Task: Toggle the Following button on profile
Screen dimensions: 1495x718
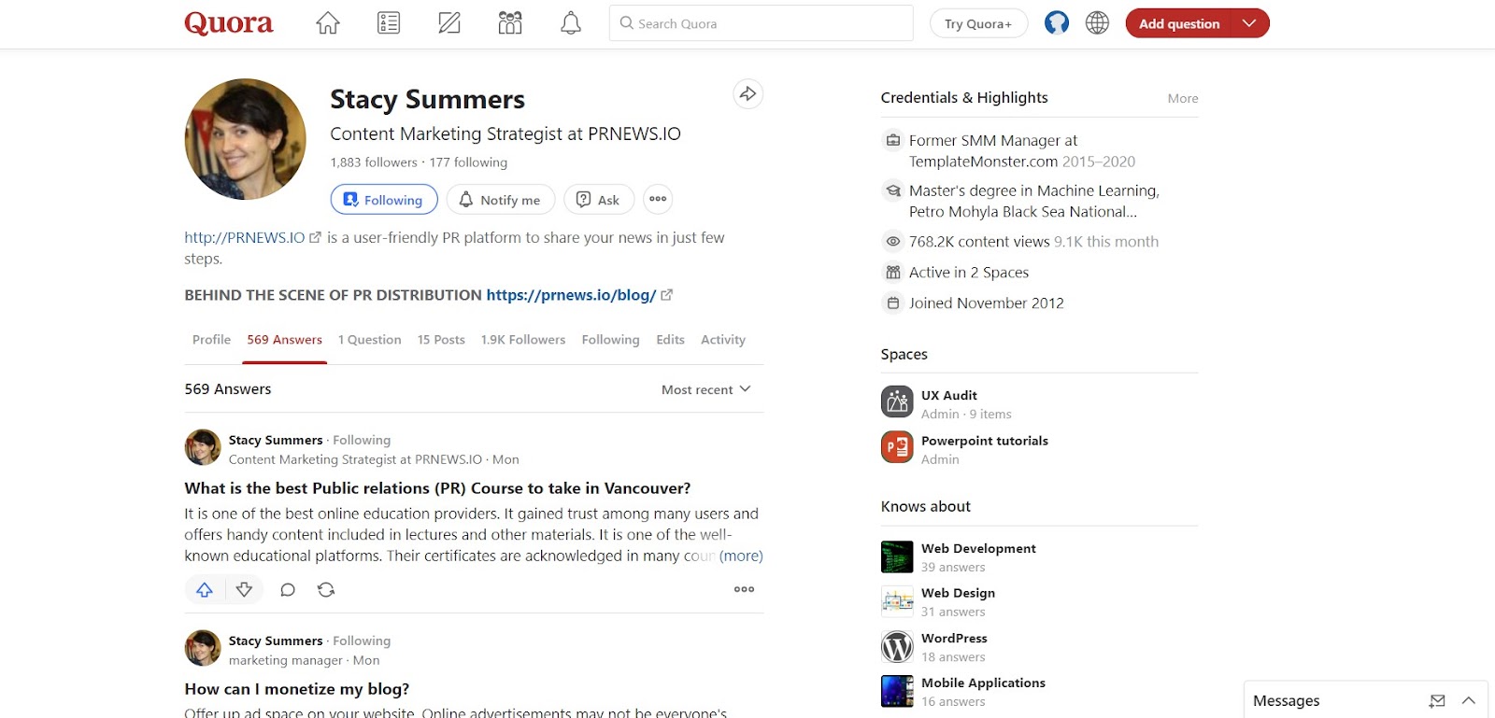Action: pos(383,200)
